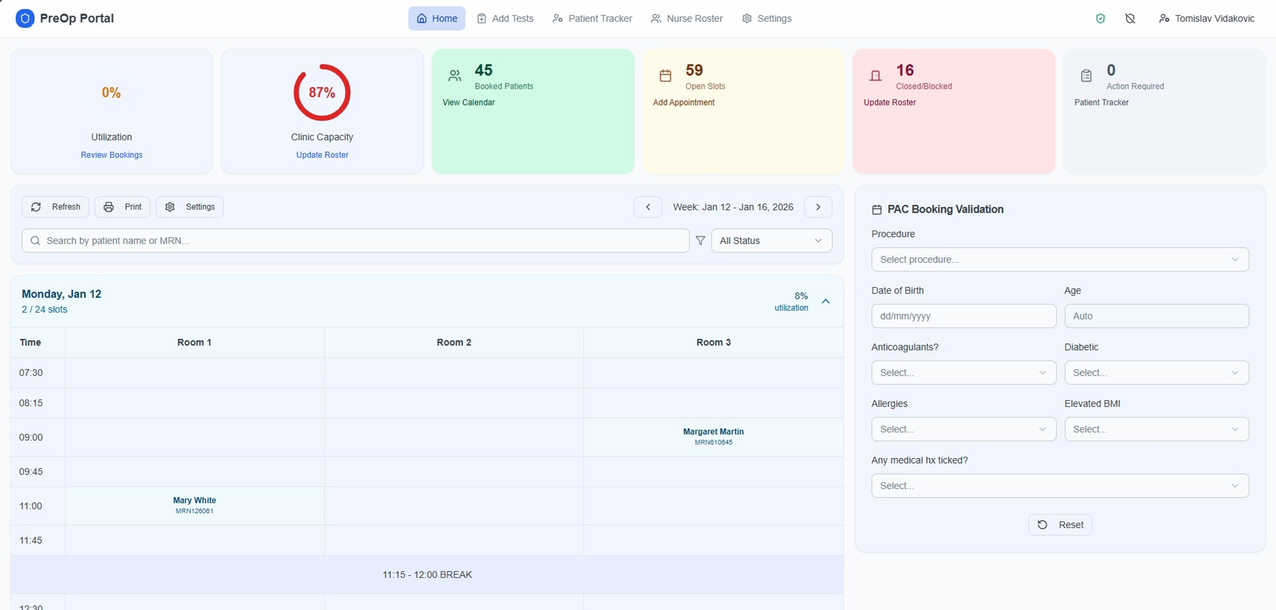Collapse the Monday, Jan 12 section

pyautogui.click(x=825, y=302)
